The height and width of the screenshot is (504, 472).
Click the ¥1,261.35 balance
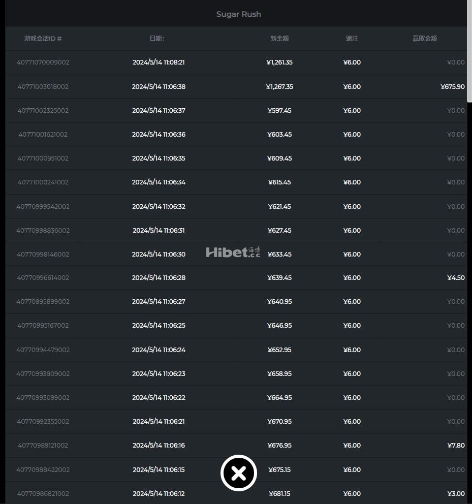tap(279, 62)
